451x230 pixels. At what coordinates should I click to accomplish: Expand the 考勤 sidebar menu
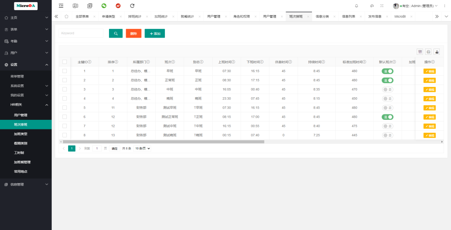point(26,41)
